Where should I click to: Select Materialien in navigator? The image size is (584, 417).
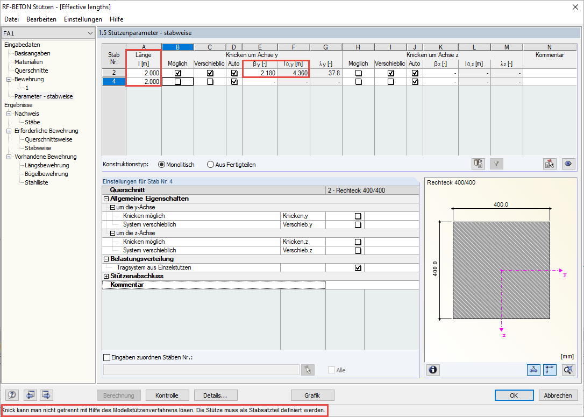29,62
